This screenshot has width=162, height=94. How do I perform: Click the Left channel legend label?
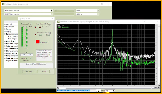tap(65, 26)
